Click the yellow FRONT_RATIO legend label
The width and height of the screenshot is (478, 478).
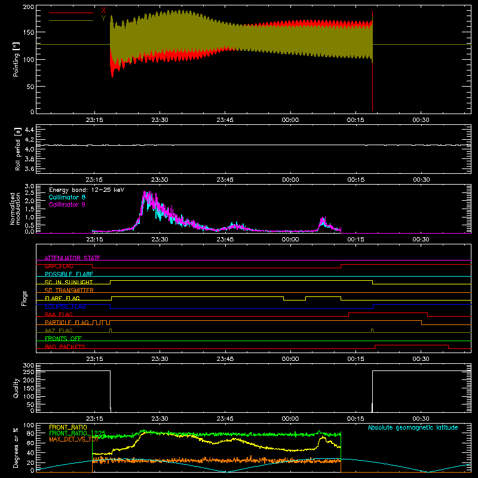point(68,427)
